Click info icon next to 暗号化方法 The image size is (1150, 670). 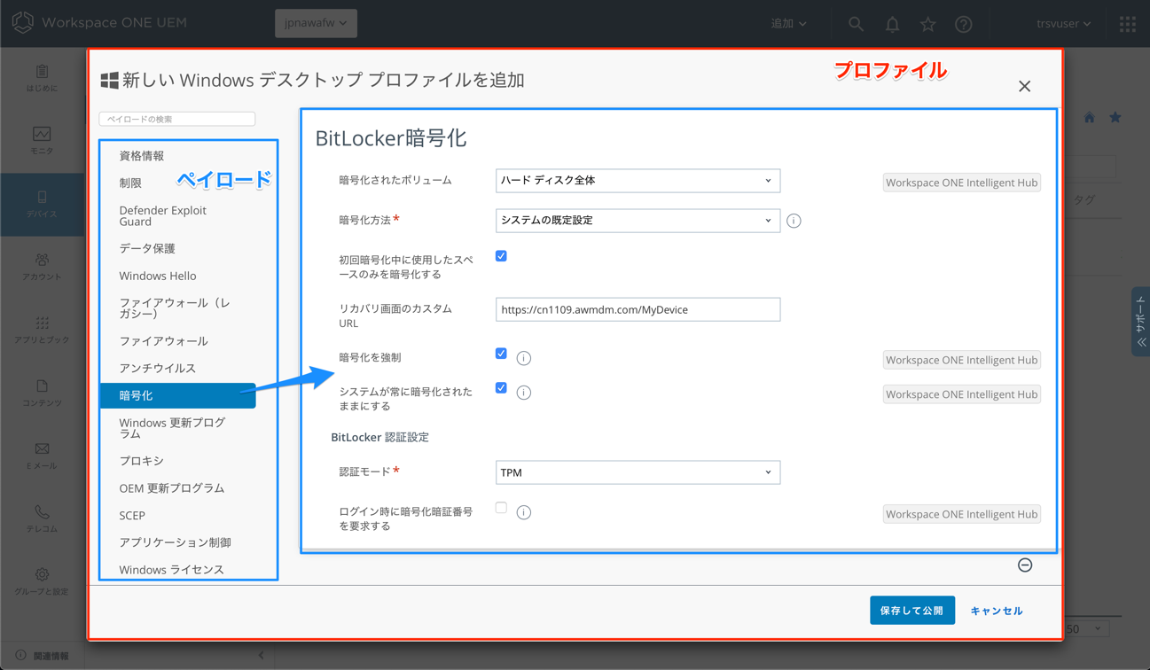click(x=794, y=221)
